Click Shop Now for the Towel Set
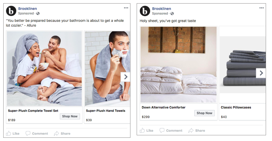Image resolution: width=272 pixels, height=141 pixels. pyautogui.click(x=70, y=116)
